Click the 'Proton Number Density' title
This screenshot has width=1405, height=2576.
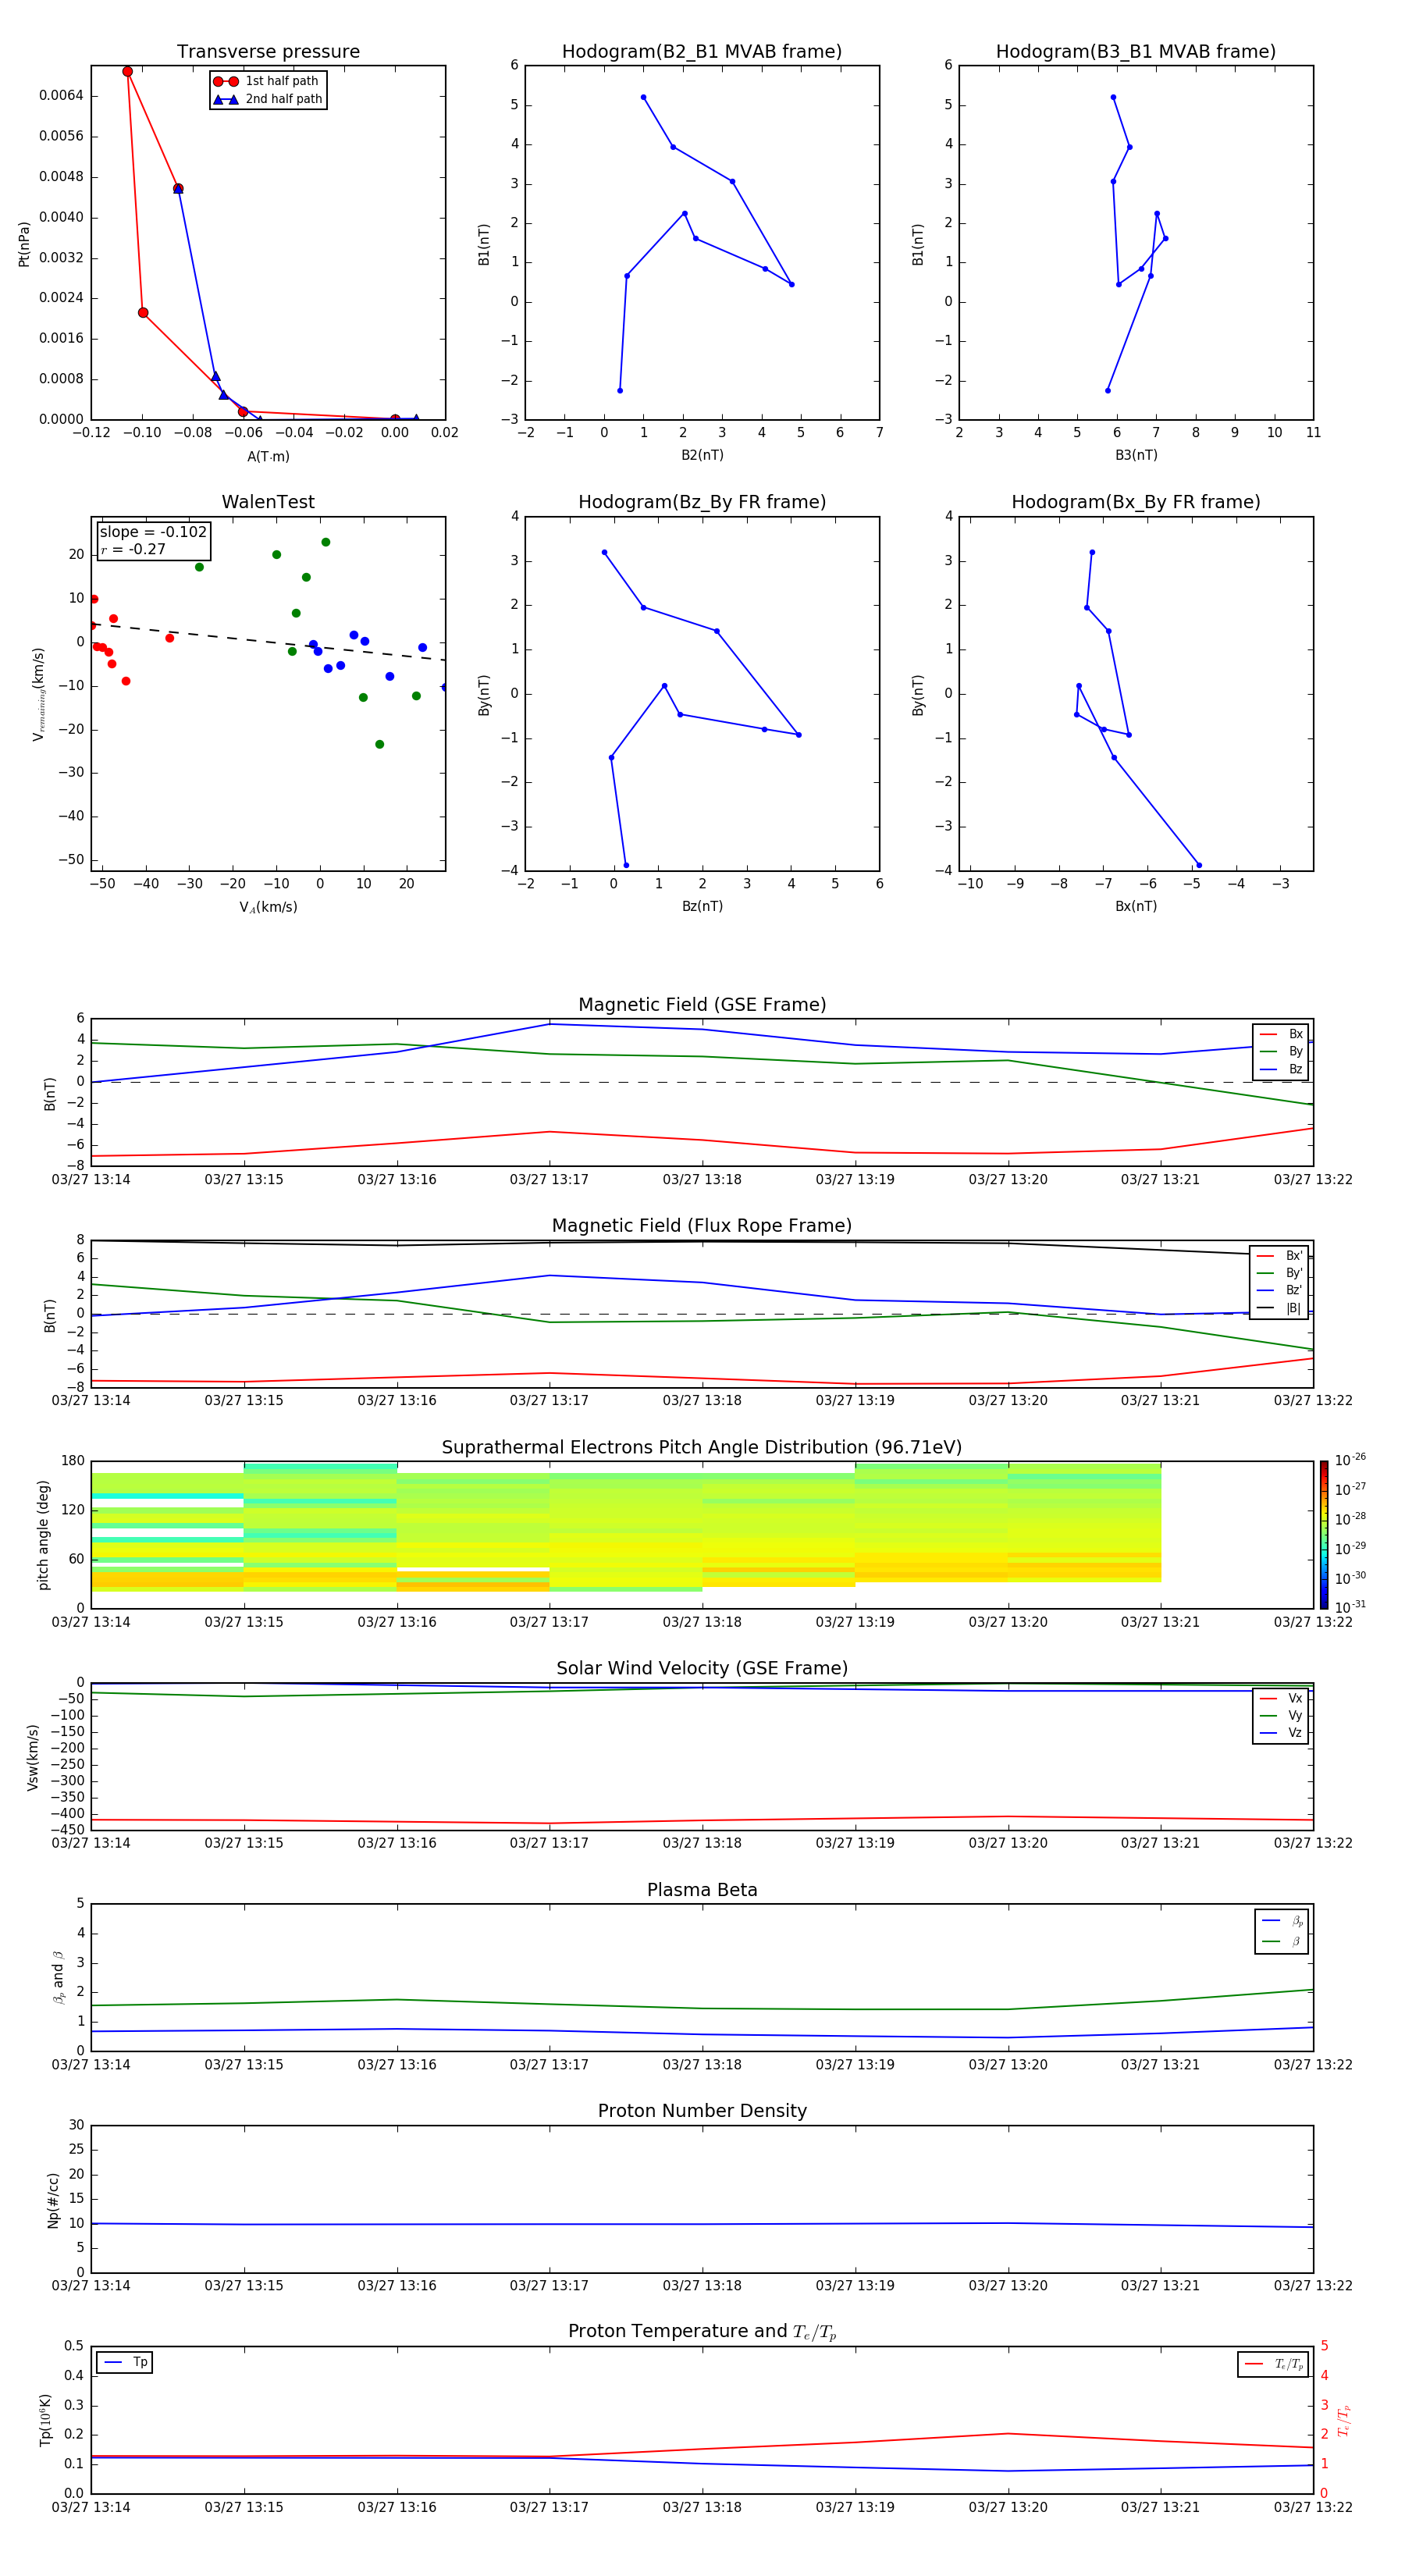click(702, 2111)
